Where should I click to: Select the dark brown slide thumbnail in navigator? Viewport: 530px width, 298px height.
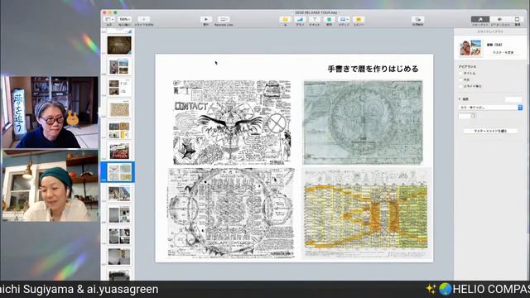pos(119,45)
